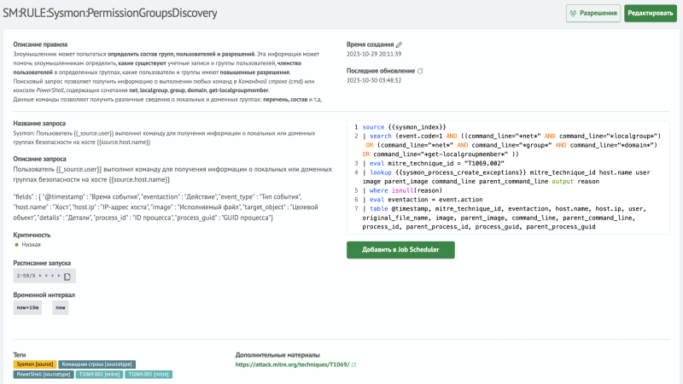Select the T1069.002 [mitre] tag
683x384 pixels.
point(99,375)
